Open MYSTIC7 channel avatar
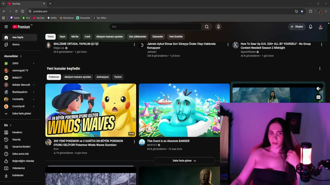330x185 pixels. click(142, 142)
